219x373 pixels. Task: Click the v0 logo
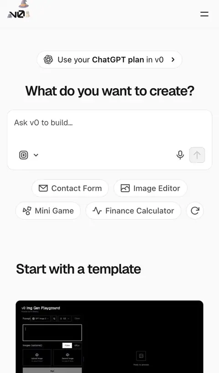(19, 14)
